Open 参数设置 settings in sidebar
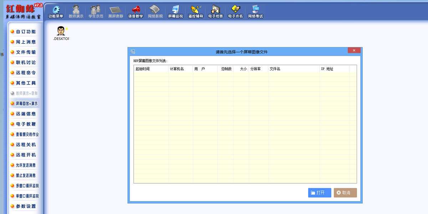 (x=26, y=206)
